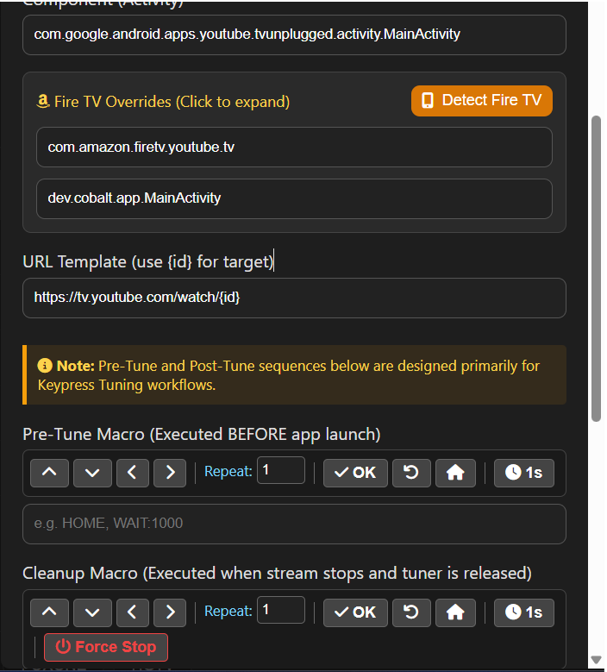Edit the Component Activity MainActivity field
This screenshot has height=672, width=607.
point(294,35)
